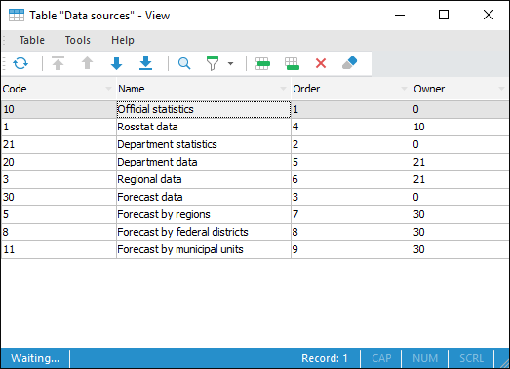Apply the filter funnel icon
510x369 pixels.
click(213, 63)
